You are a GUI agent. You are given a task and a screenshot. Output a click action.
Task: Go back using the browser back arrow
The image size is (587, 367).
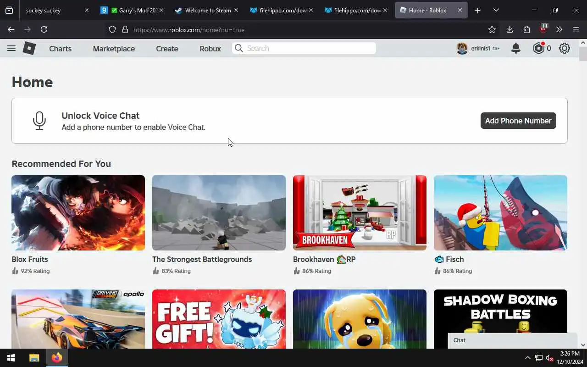tap(11, 29)
